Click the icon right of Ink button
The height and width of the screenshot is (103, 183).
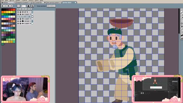point(32,6)
